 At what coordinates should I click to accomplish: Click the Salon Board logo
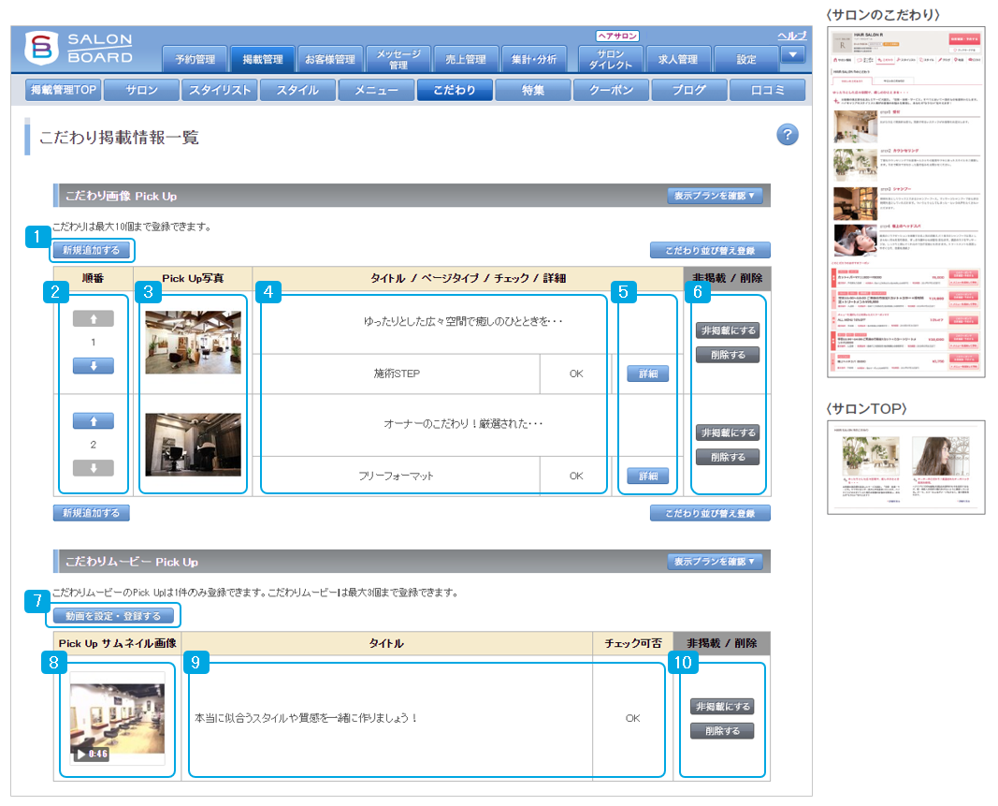[79, 51]
